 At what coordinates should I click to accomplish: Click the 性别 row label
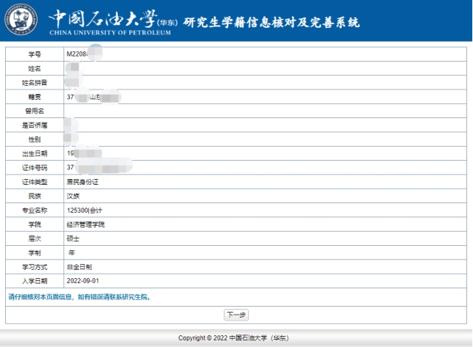35,139
